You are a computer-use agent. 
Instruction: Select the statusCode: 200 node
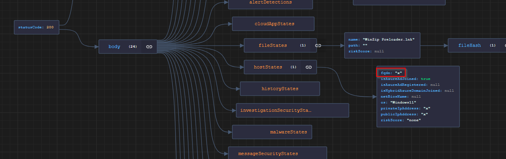coord(36,28)
